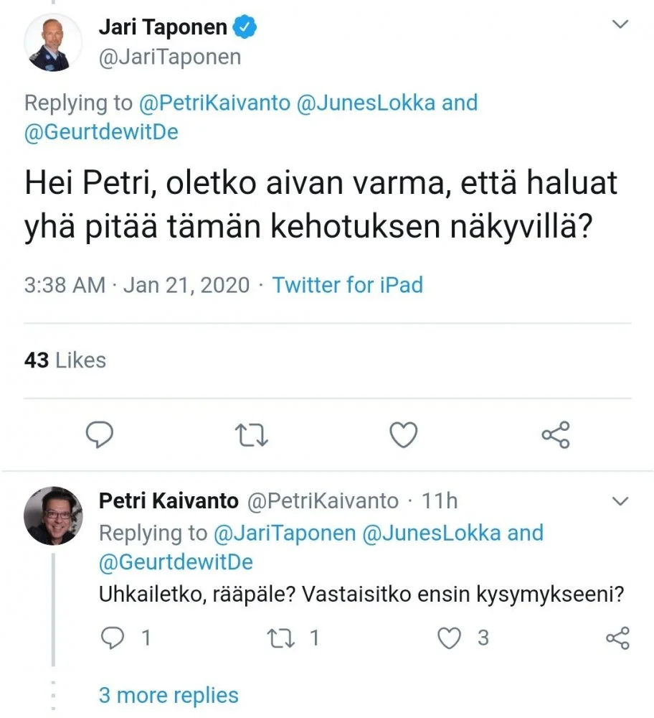The image size is (654, 718).
Task: Like Petri Kaivanto's reply
Action: point(450,637)
